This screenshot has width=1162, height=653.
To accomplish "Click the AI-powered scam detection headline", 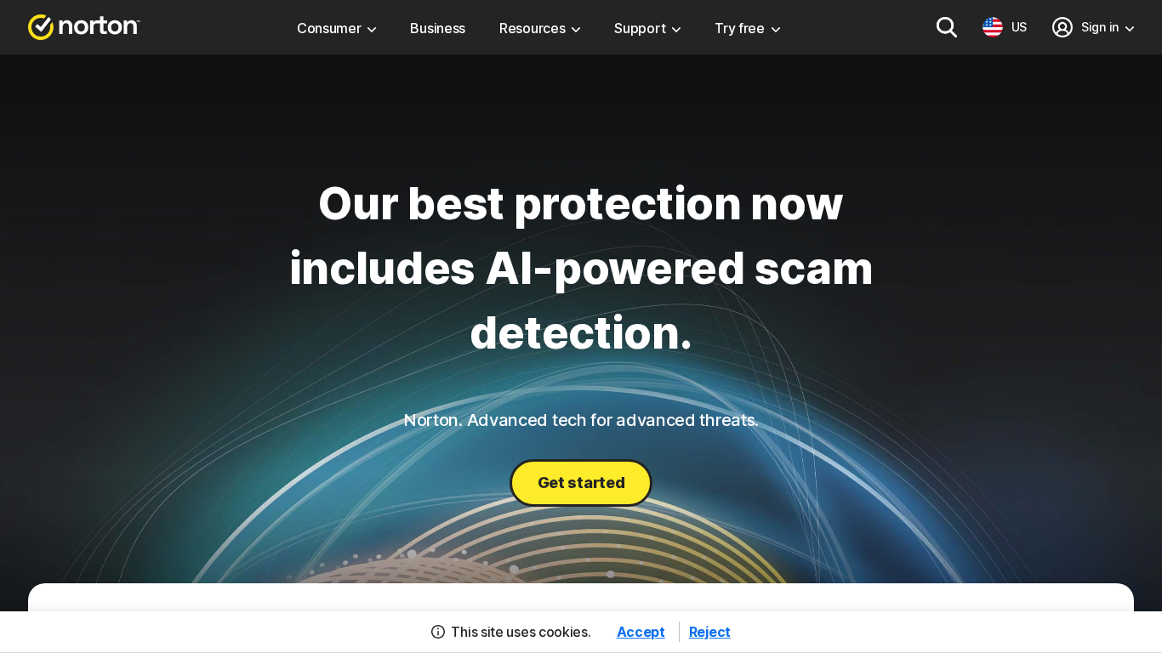I will pyautogui.click(x=581, y=268).
